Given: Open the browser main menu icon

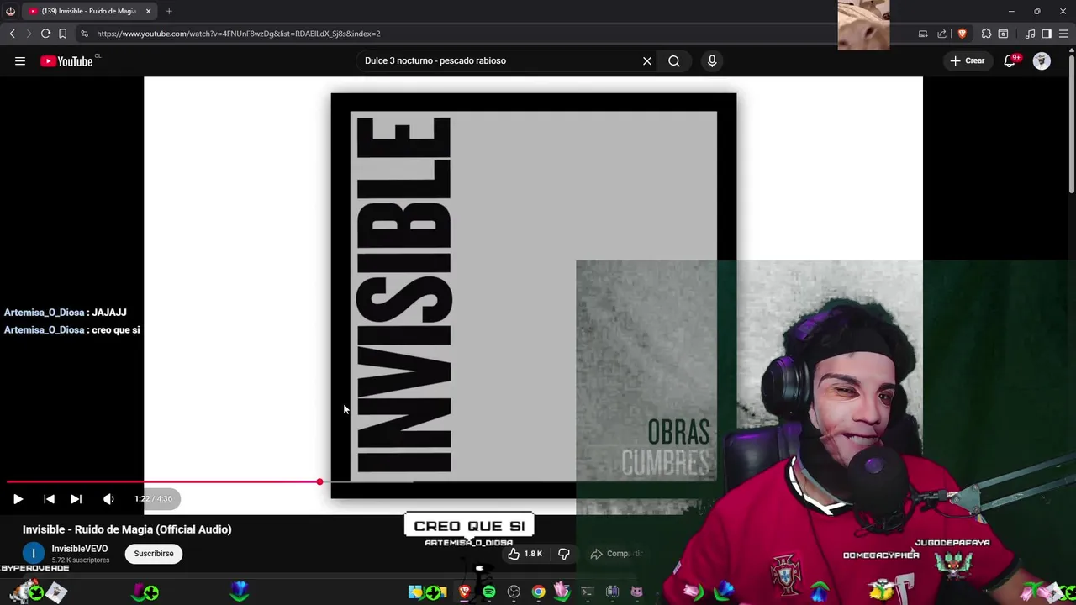Looking at the screenshot, I should 1064,34.
